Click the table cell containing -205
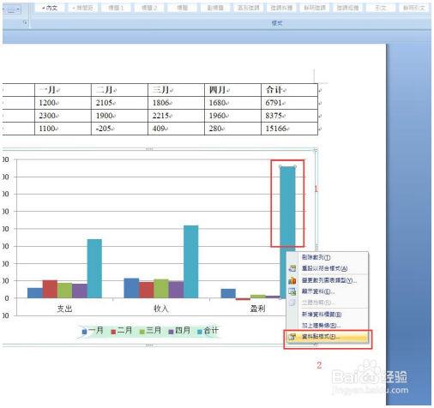434x408 pixels. coord(119,129)
